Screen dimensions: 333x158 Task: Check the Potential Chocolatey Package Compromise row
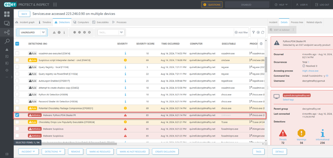[17, 108]
